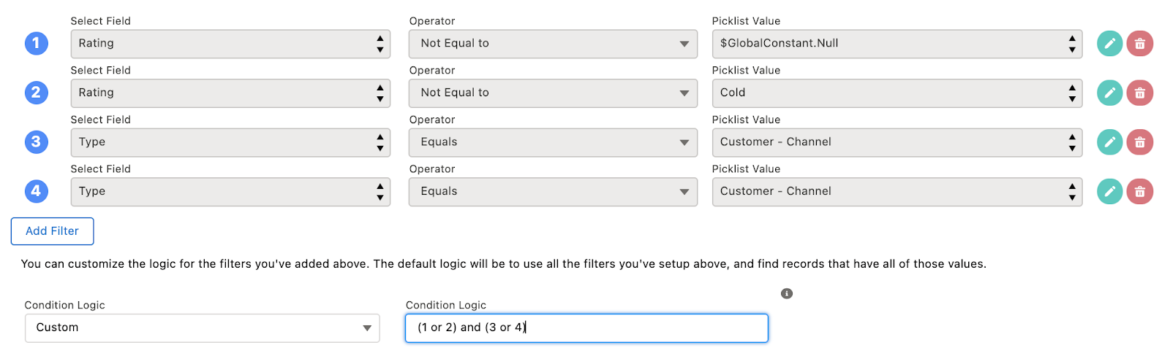Click the edit pencil for filter 2
The image size is (1170, 364).
coord(1109,93)
